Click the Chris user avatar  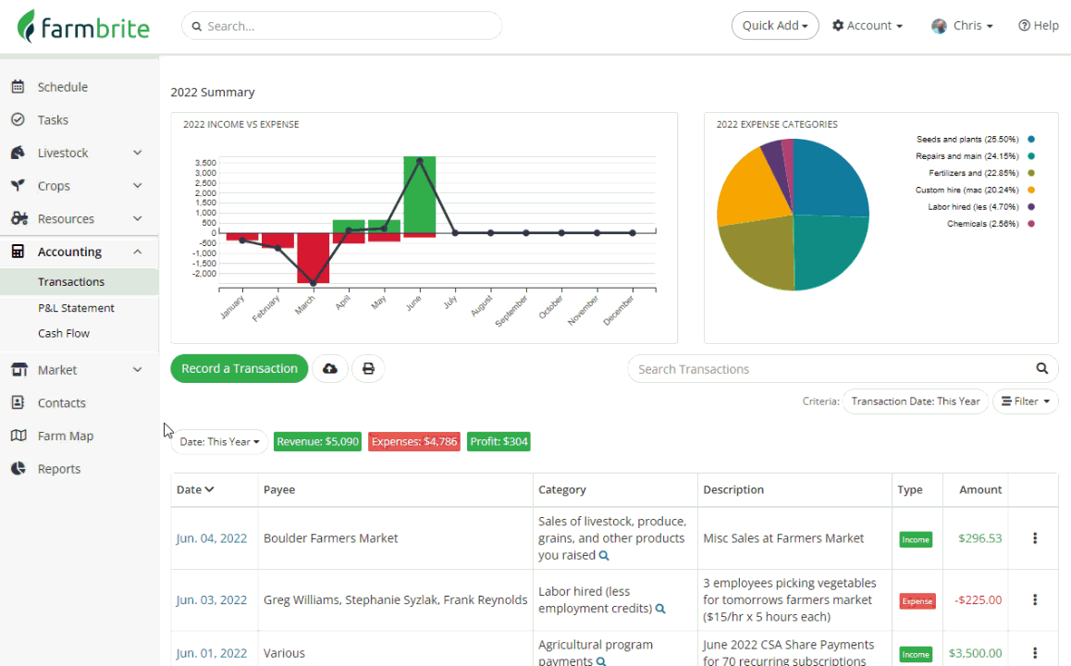[x=939, y=26]
